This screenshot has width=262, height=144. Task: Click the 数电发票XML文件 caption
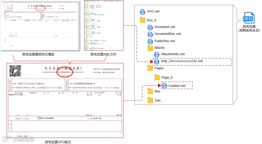tap(103, 54)
